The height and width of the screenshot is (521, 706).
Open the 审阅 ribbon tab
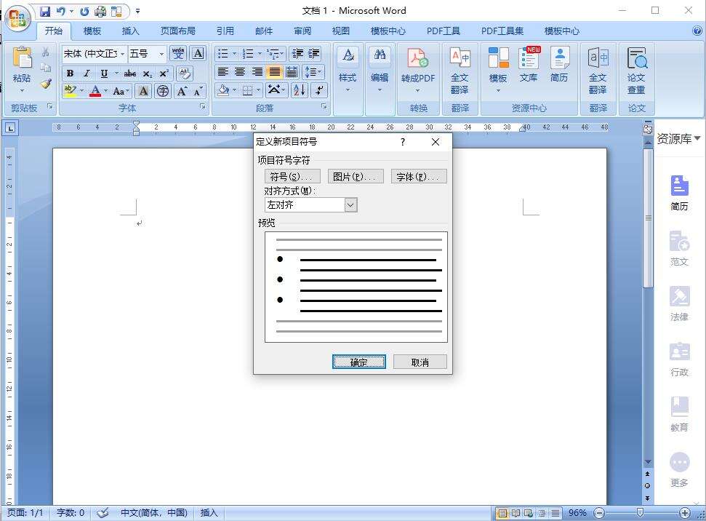coord(302,31)
